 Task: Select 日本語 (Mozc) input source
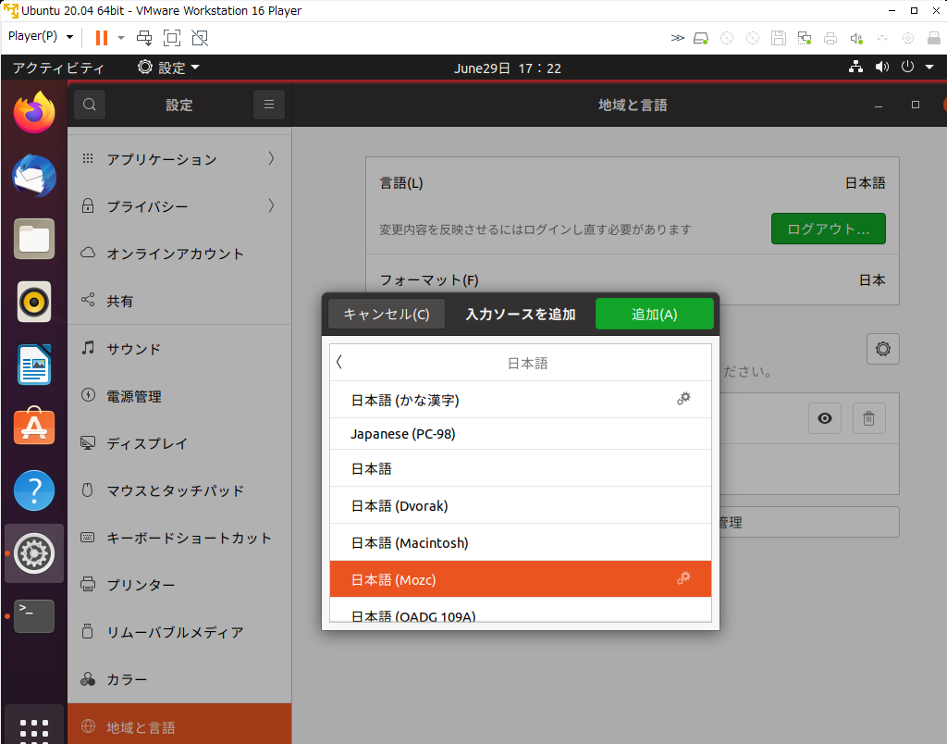click(x=520, y=579)
